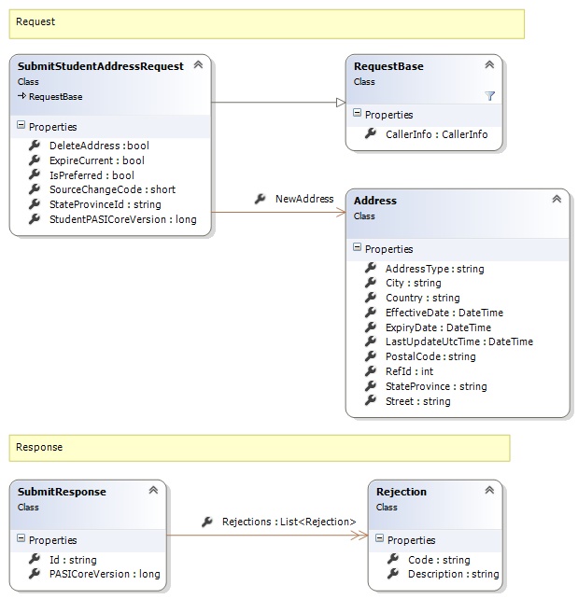Click wrench icon beside DeleteAddress property
Image resolution: width=578 pixels, height=599 pixels.
35,146
